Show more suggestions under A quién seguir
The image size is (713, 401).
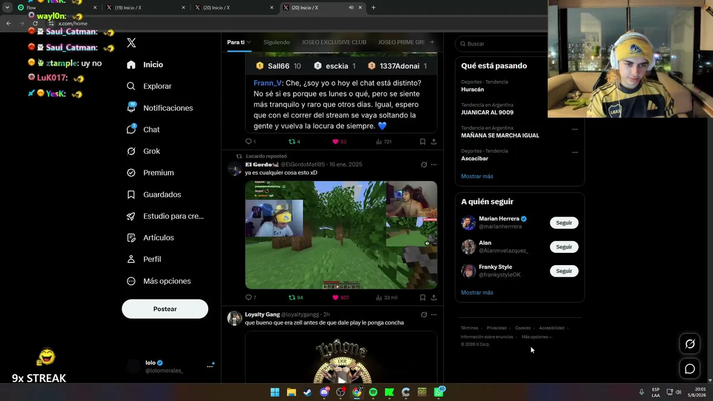pos(477,292)
